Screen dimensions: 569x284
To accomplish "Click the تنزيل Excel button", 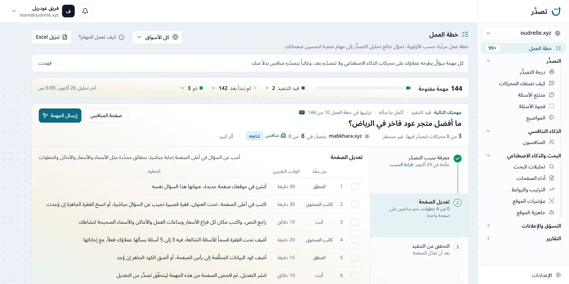I will tap(52, 37).
